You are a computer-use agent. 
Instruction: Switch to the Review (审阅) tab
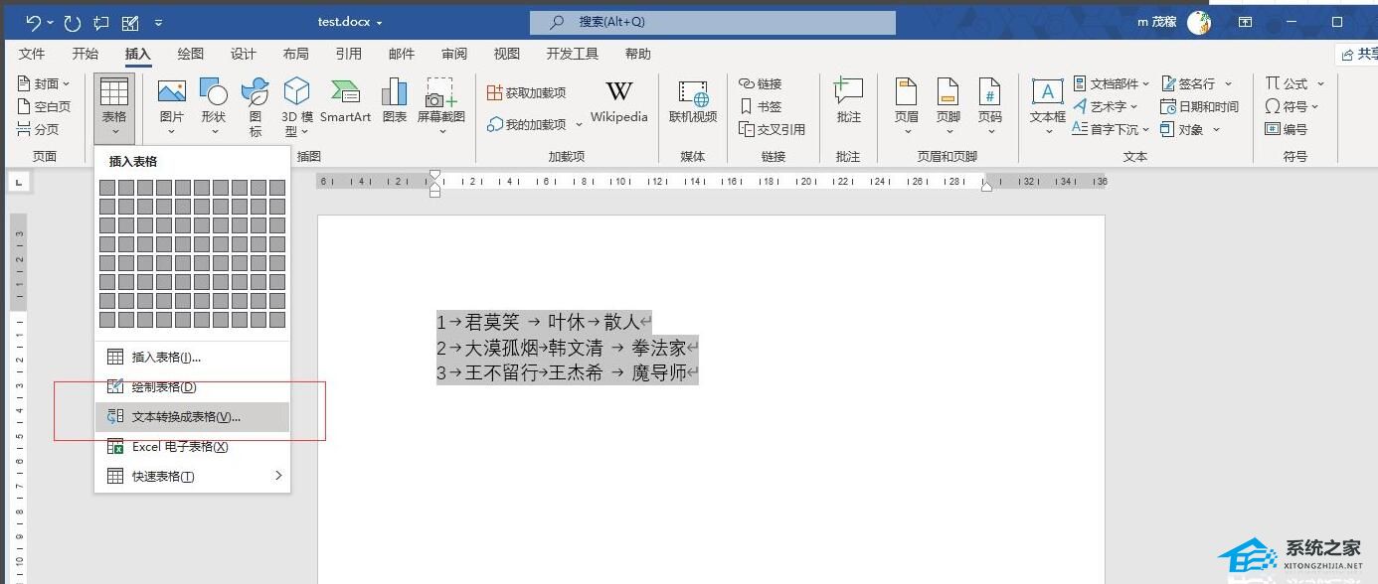tap(454, 54)
